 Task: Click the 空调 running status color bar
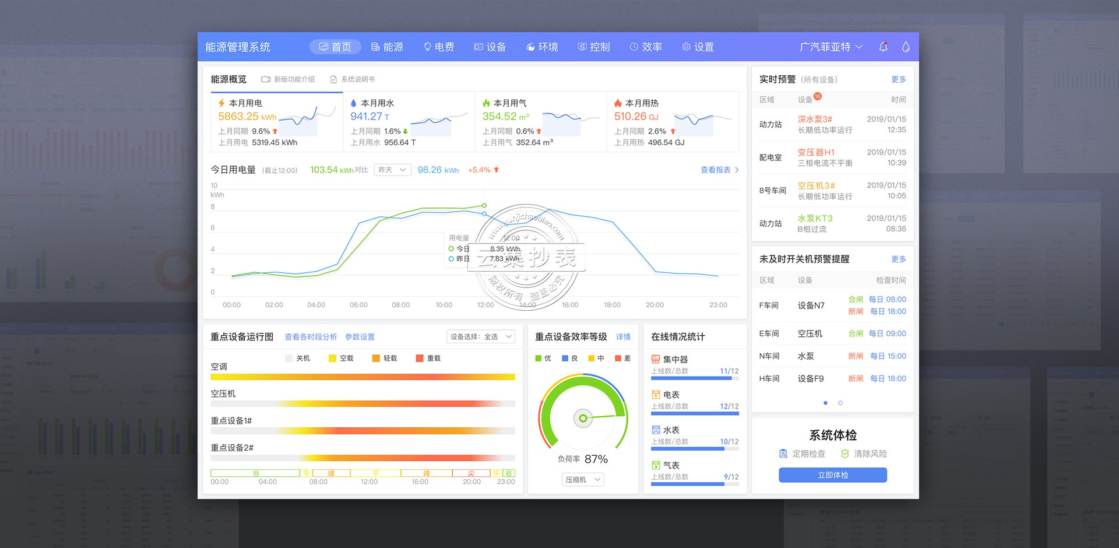click(x=363, y=377)
